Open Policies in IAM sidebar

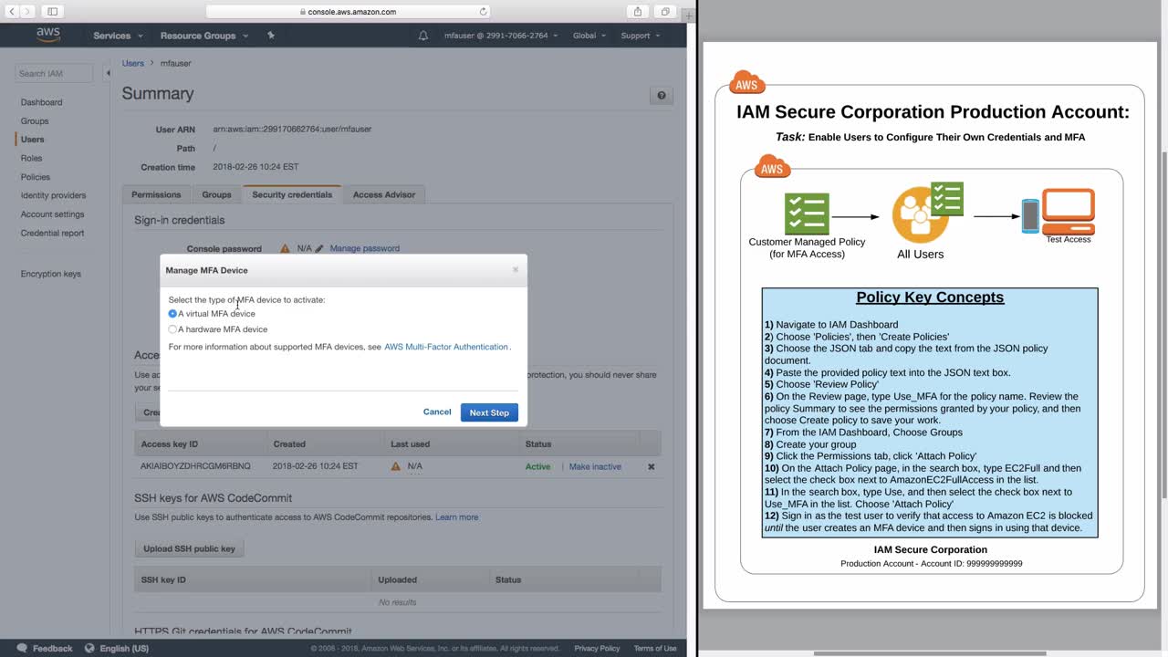click(36, 177)
